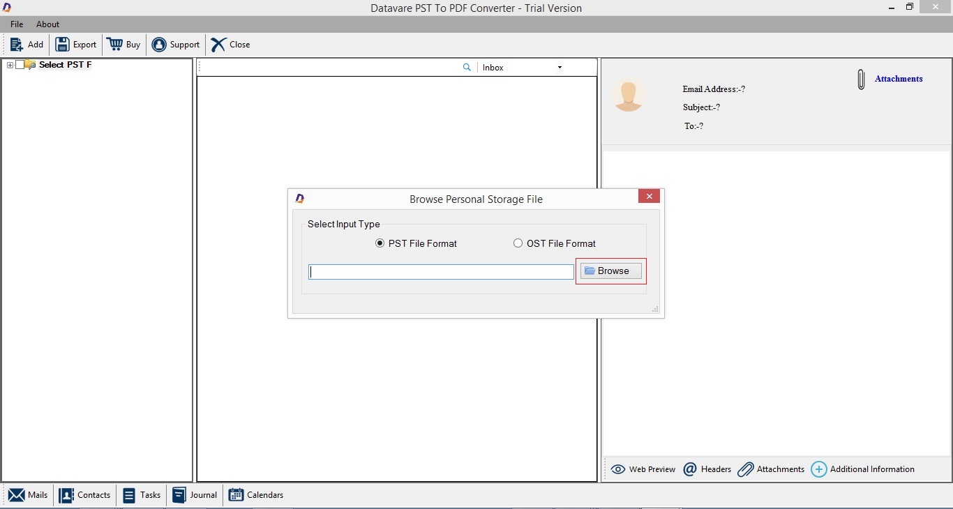953x509 pixels.
Task: Click the search text field above mail list
Action: [331, 68]
